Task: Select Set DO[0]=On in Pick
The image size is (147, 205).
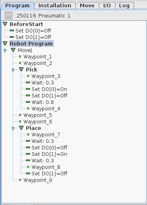Action: (49, 89)
